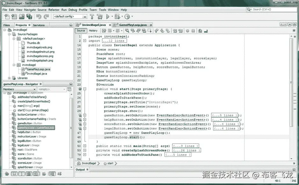Toggle Highlight Search in editor toolbar
Viewport: 299px width, 185px height.
(144, 31)
